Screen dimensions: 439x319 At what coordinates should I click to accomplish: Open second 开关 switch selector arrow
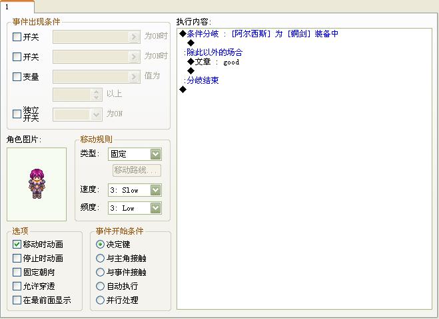[134, 56]
